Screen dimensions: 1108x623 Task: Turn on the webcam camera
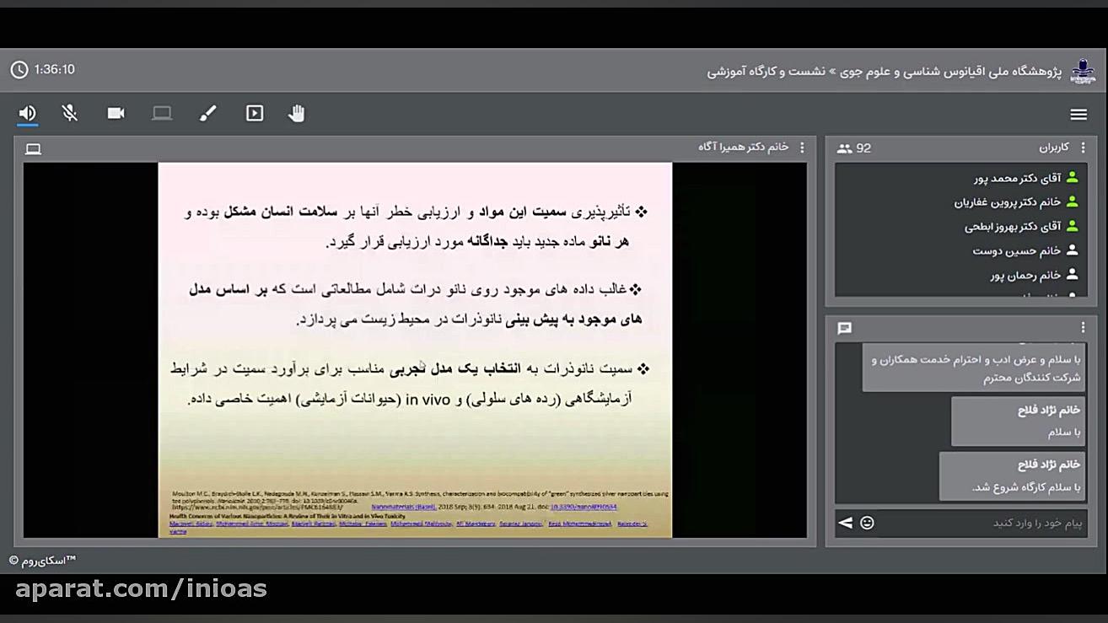116,114
